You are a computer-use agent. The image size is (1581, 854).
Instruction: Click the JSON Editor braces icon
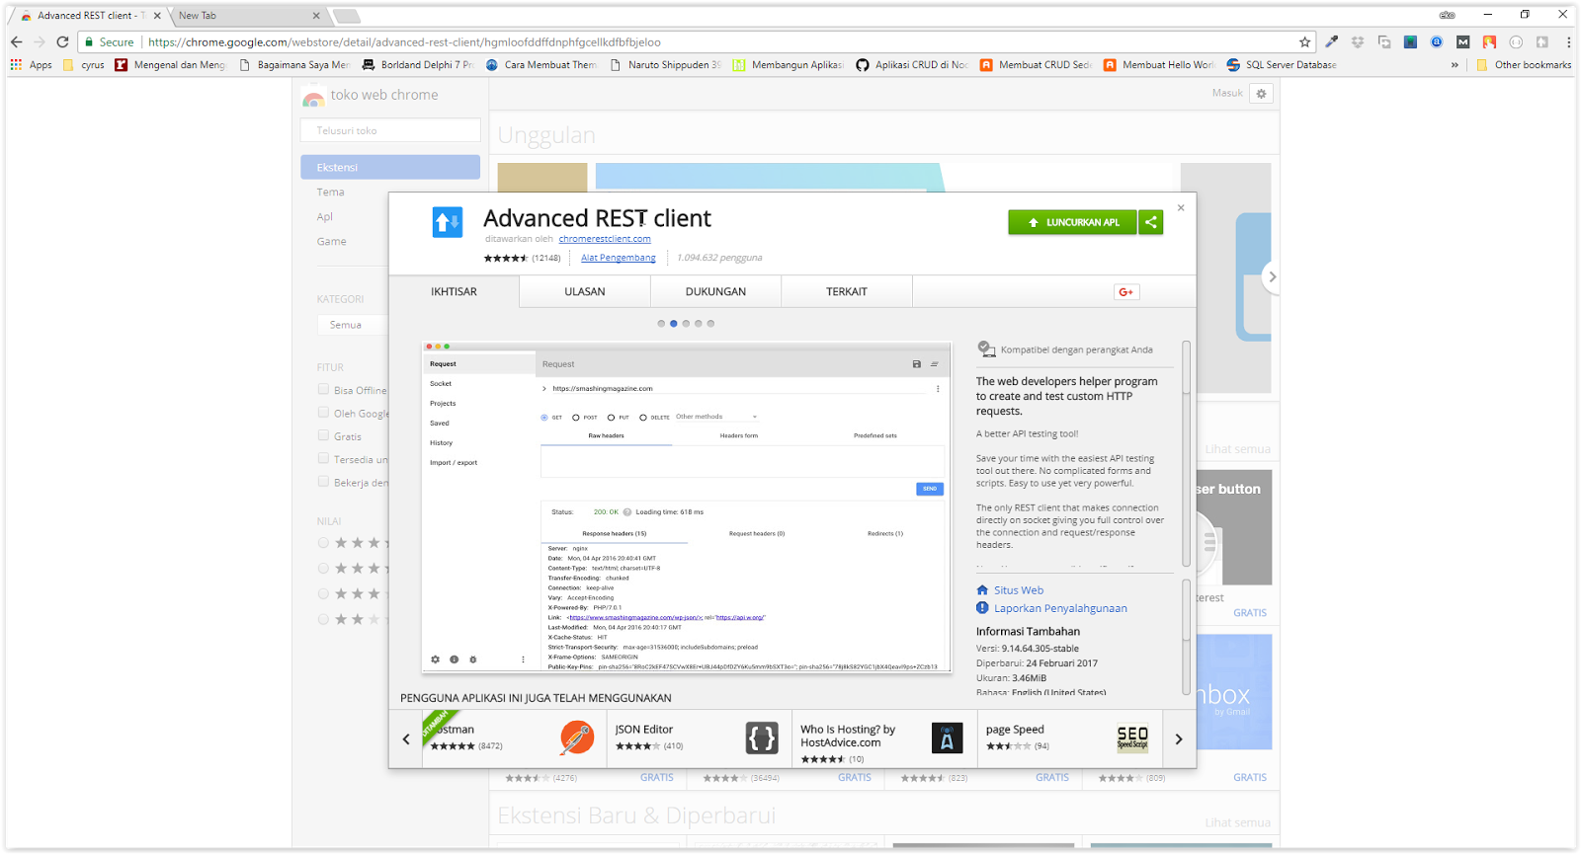pyautogui.click(x=762, y=738)
